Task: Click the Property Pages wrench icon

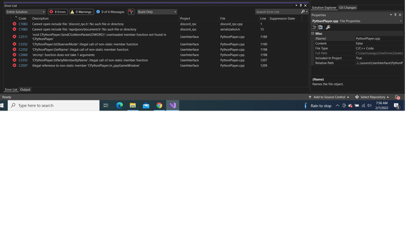Action: click(328, 27)
